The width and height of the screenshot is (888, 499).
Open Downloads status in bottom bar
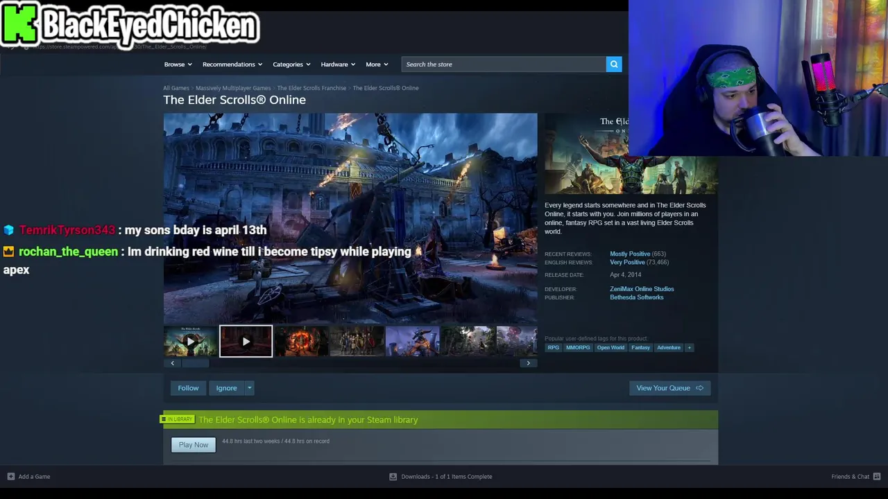(x=447, y=477)
